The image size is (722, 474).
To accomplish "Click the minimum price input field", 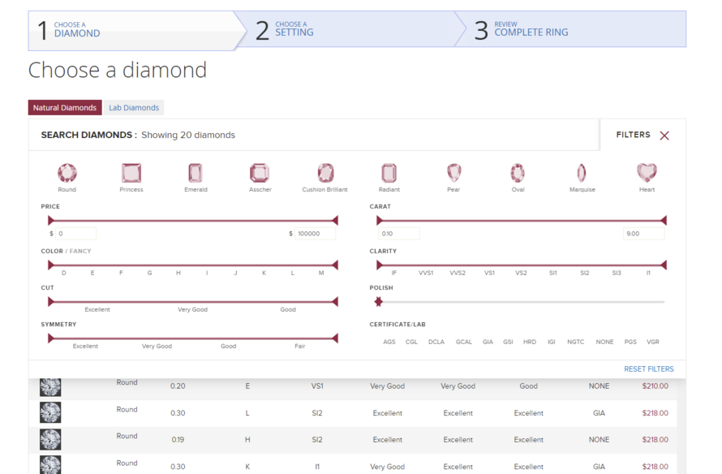I will pyautogui.click(x=75, y=234).
